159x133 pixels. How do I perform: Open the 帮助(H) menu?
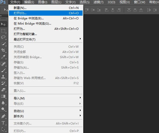click(x=154, y=2)
